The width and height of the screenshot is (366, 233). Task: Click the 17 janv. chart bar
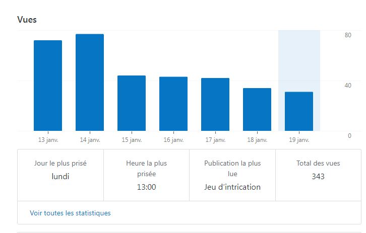tap(215, 105)
